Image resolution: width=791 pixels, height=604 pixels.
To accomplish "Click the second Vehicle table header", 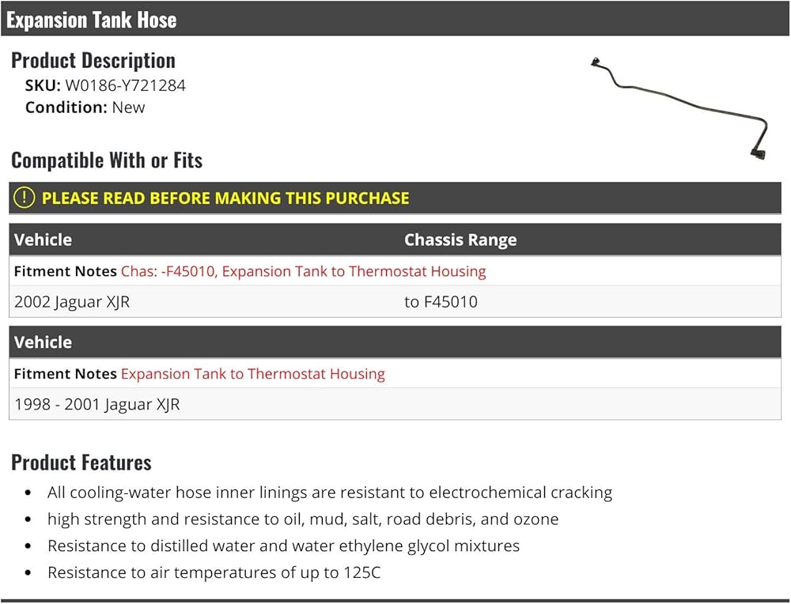I will click(x=43, y=342).
